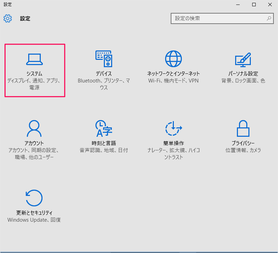This screenshot has width=278, height=253.
Task: Open Devices via the keyboard and speaker icon
Action: point(103,59)
